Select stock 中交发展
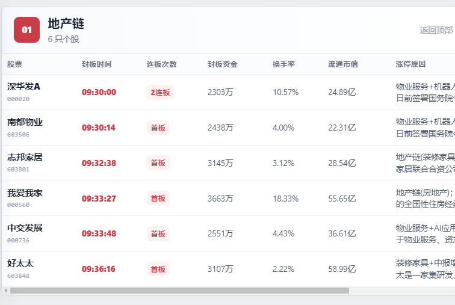This screenshot has height=305, width=455. pos(25,228)
